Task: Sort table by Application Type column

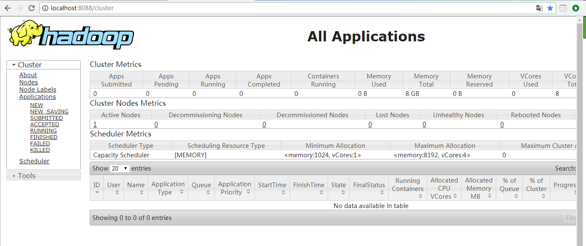Action: point(168,188)
